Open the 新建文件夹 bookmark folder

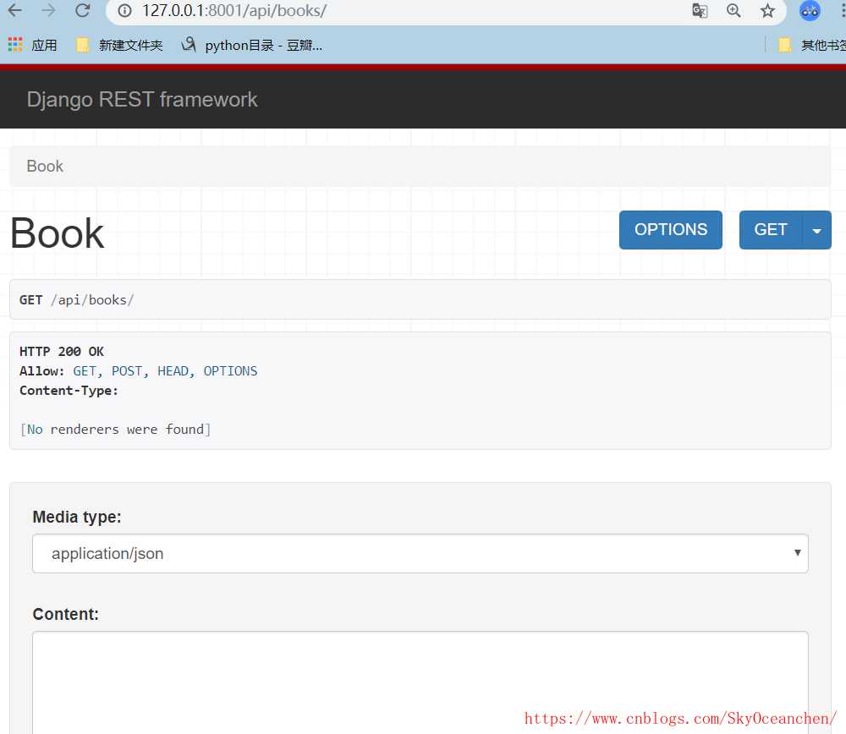coord(120,45)
